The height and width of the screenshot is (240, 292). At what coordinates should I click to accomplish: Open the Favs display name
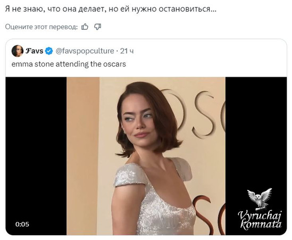35,51
